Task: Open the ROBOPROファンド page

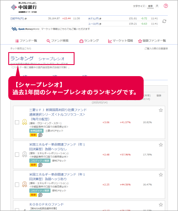Action: click(46, 204)
